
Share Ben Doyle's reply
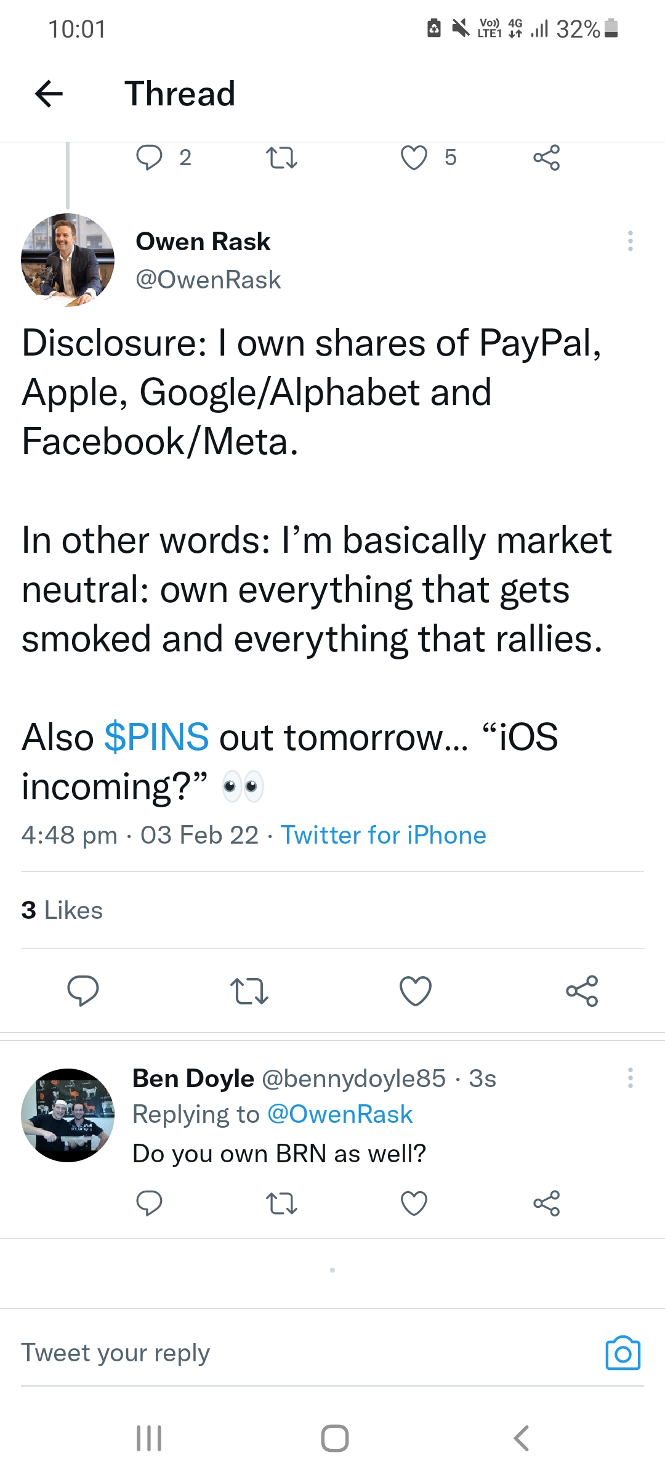coord(547,1203)
